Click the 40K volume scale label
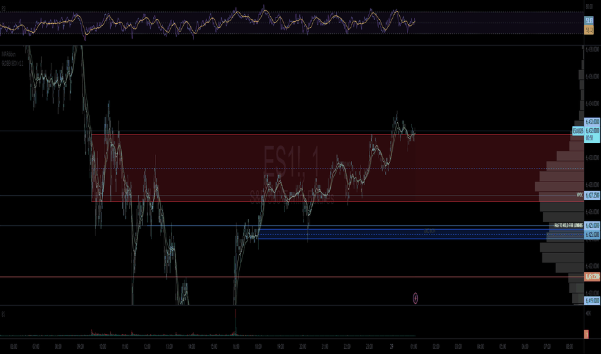The height and width of the screenshot is (354, 601). [588, 313]
